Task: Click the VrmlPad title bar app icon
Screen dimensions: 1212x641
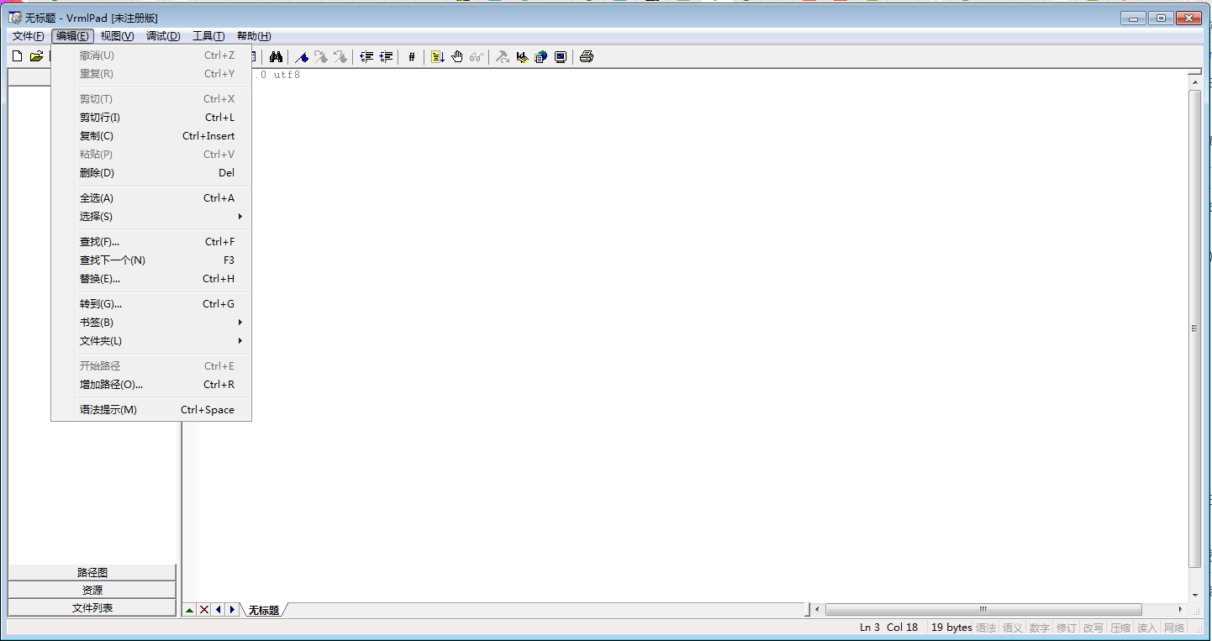Action: click(15, 18)
